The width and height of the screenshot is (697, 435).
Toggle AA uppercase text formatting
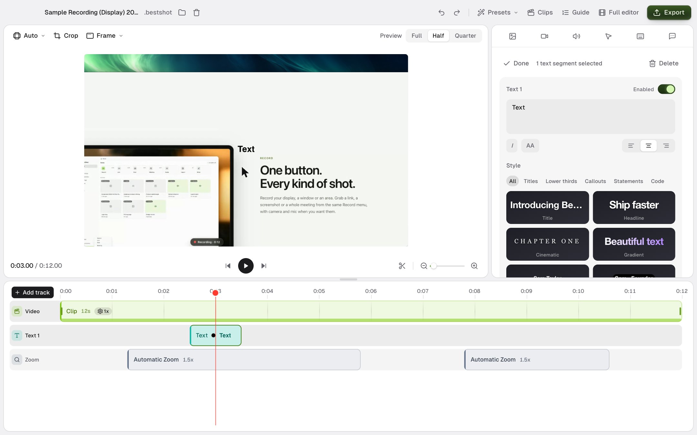[x=530, y=146]
